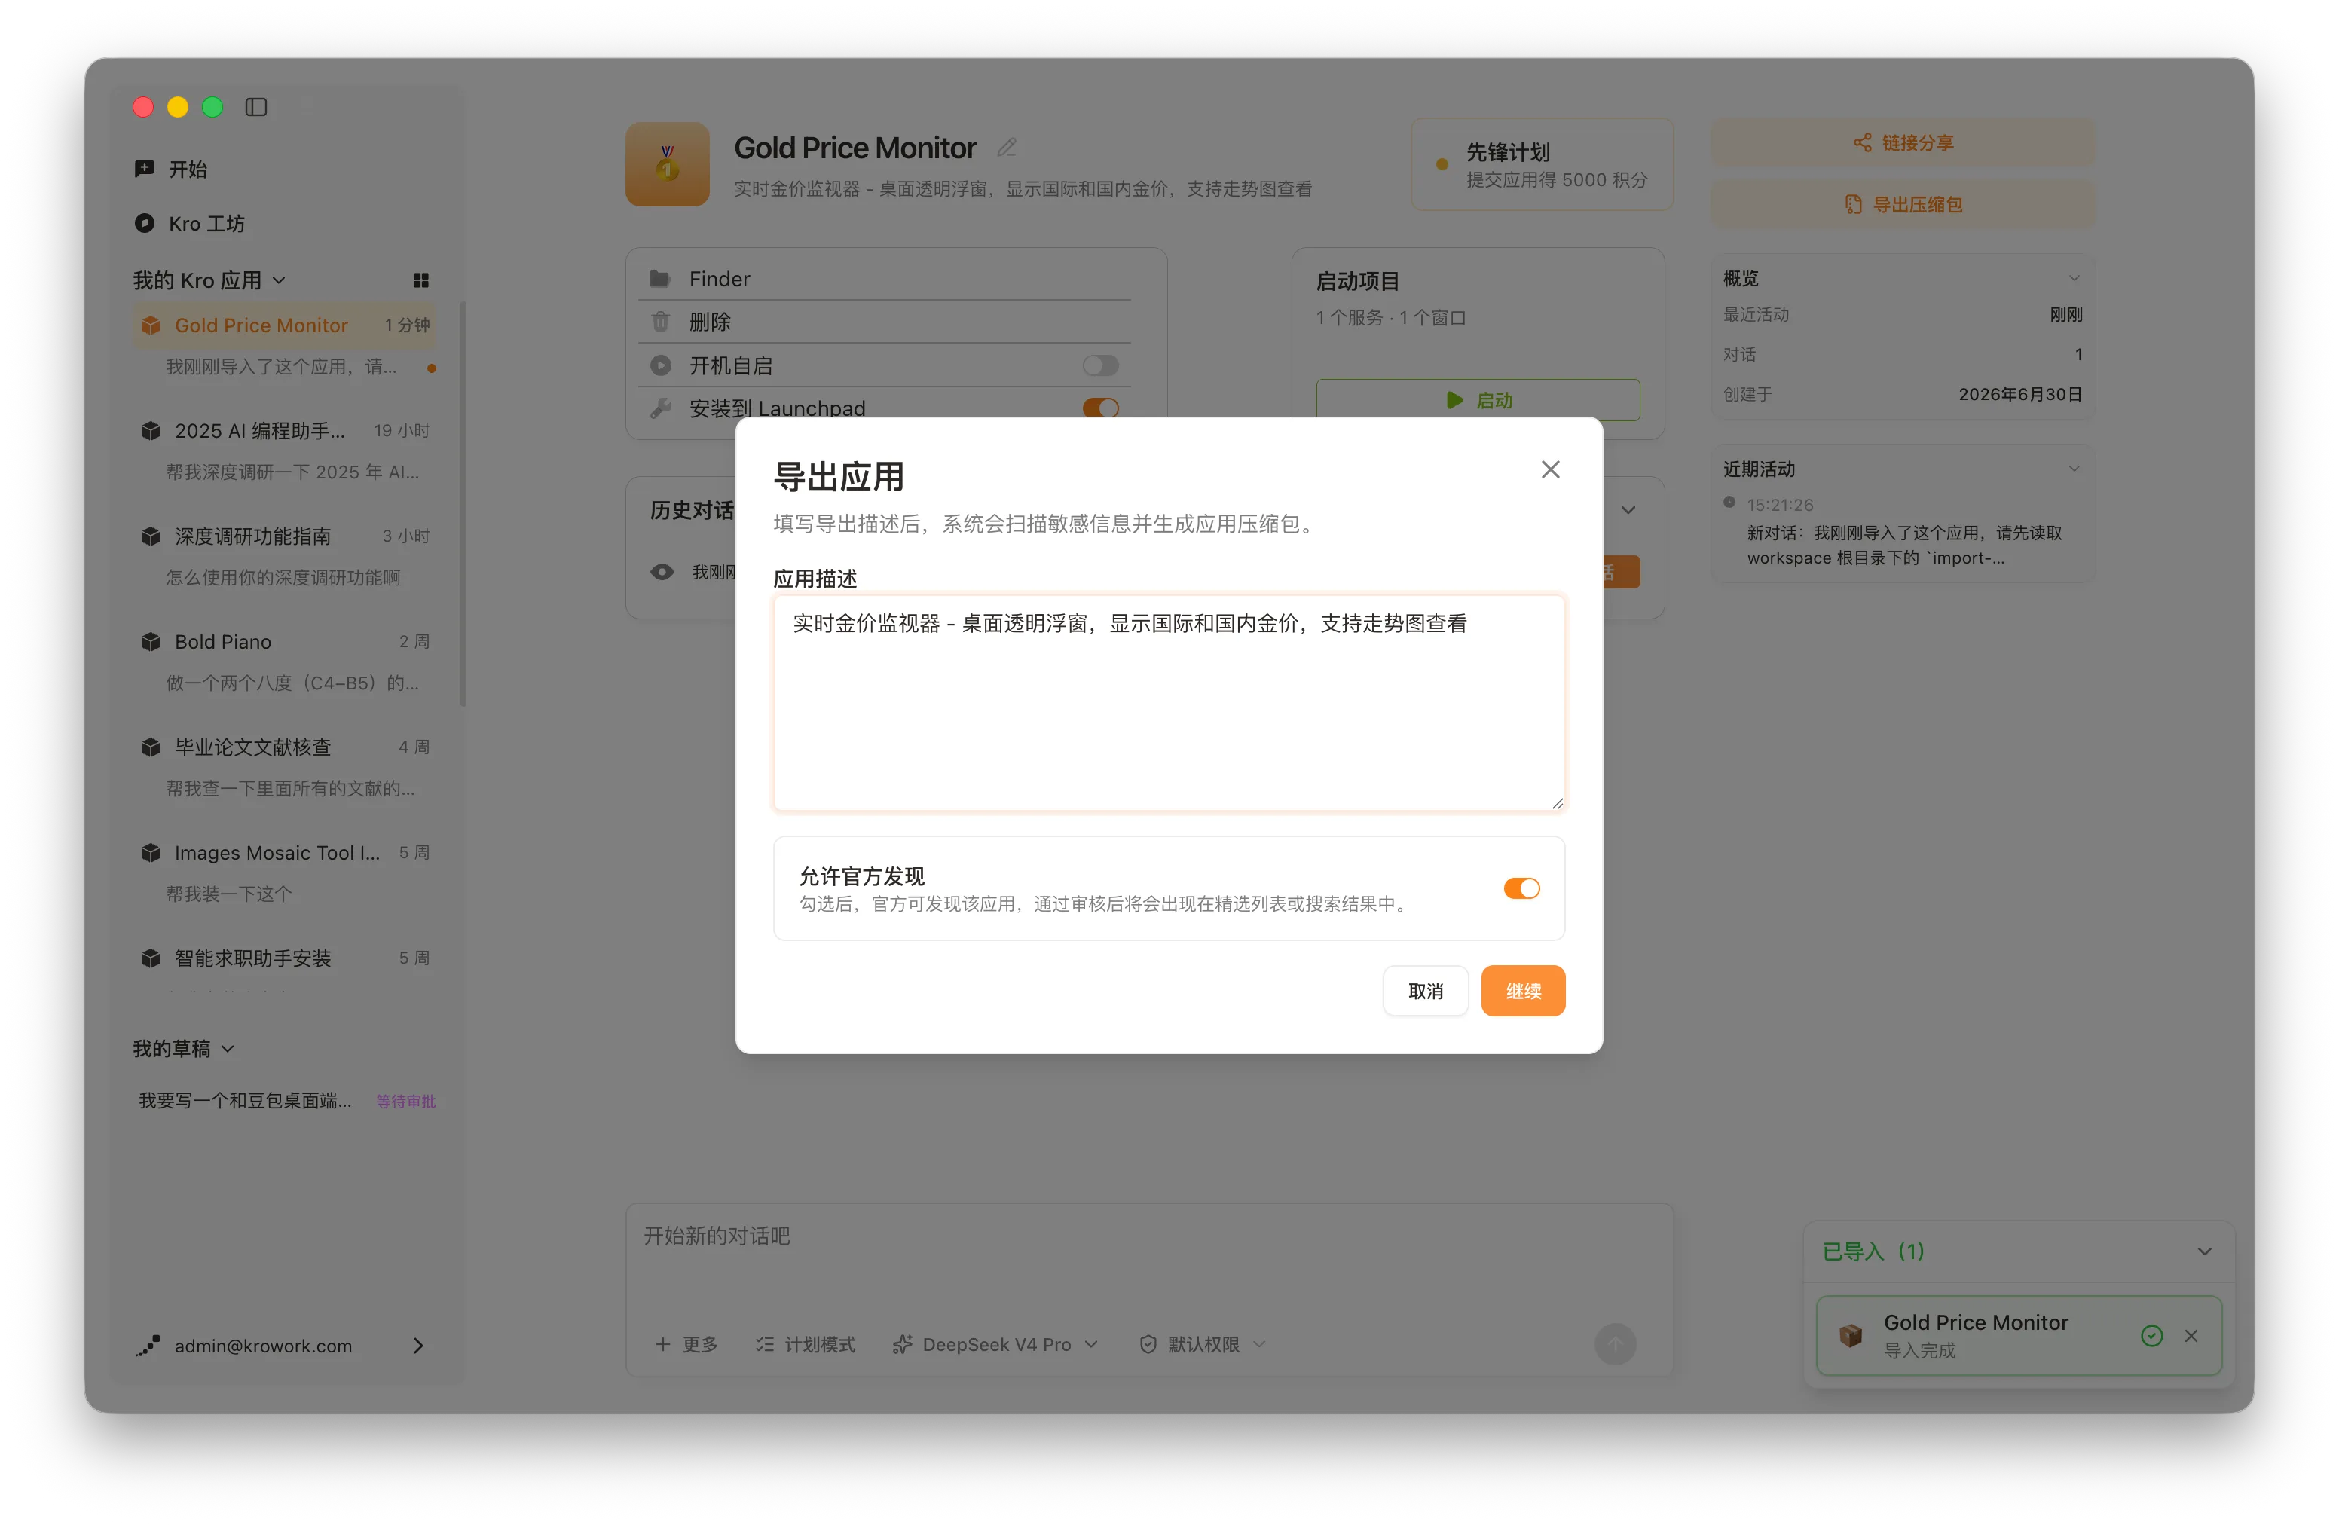This screenshot has width=2339, height=1525.
Task: Click the sidebar app list scrollbar
Action: click(463, 504)
